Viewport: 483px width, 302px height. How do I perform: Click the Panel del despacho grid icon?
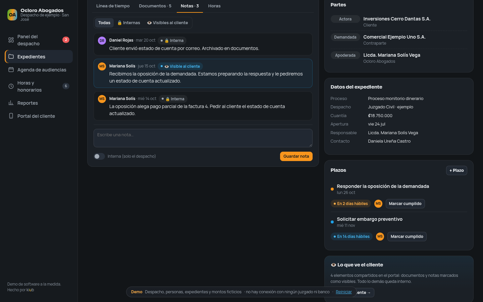(11, 40)
